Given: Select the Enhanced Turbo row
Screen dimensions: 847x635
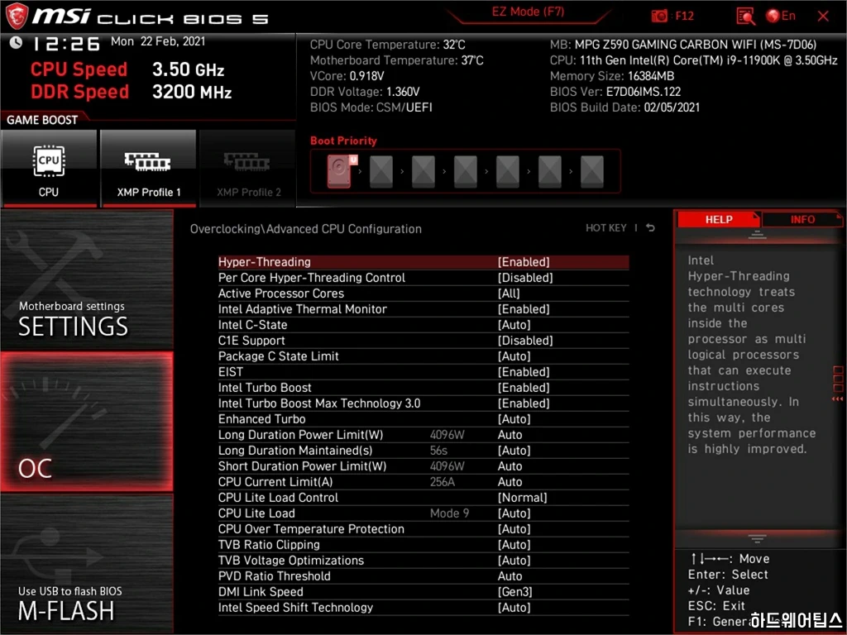Looking at the screenshot, I should click(423, 419).
